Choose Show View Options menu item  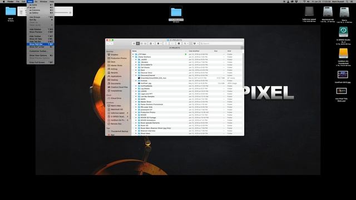click(41, 56)
